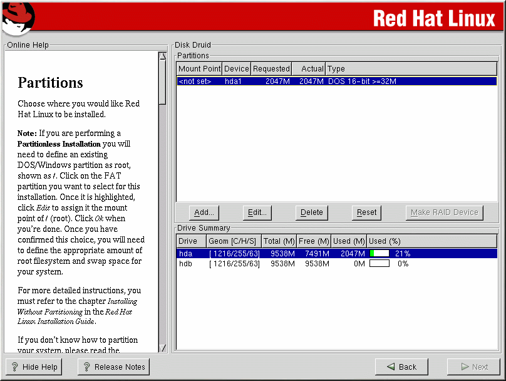This screenshot has height=381, width=506.
Task: Delete the selected partition
Action: (312, 212)
